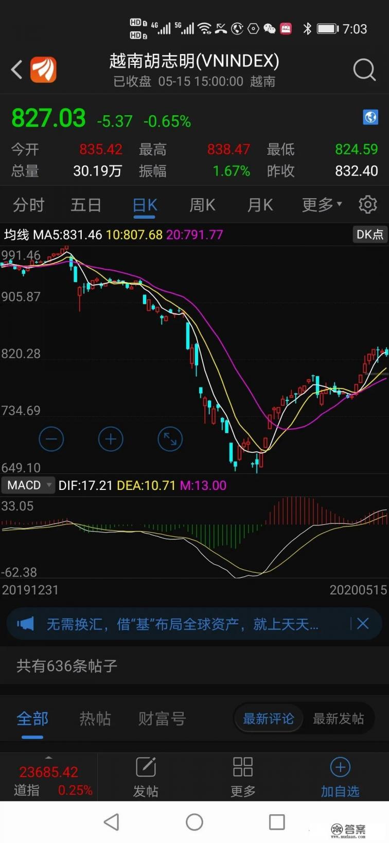
Task: Expand the 更多 chart period dropdown
Action: pos(322,205)
